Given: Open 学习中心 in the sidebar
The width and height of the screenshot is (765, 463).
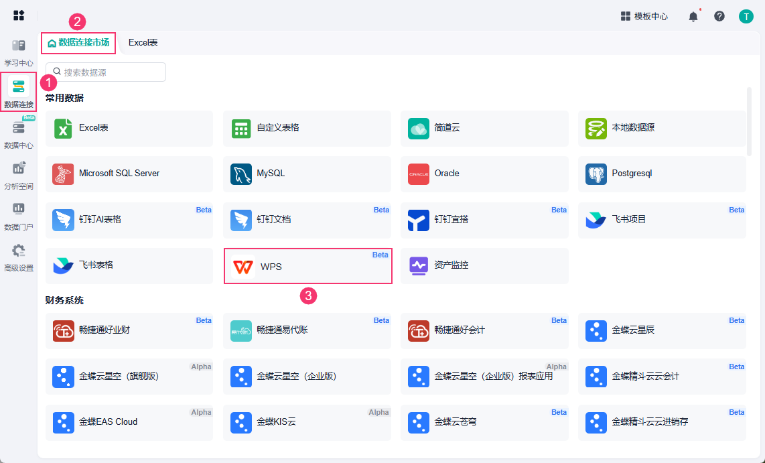Looking at the screenshot, I should (x=19, y=53).
